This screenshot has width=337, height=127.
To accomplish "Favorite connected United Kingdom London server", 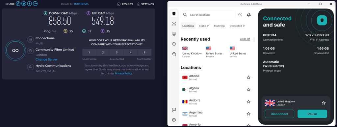I will click(x=324, y=103).
